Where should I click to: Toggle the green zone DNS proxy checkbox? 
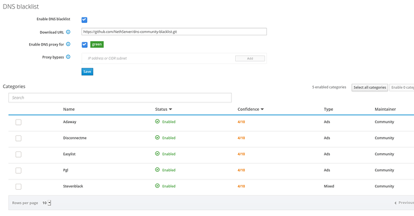click(85, 44)
